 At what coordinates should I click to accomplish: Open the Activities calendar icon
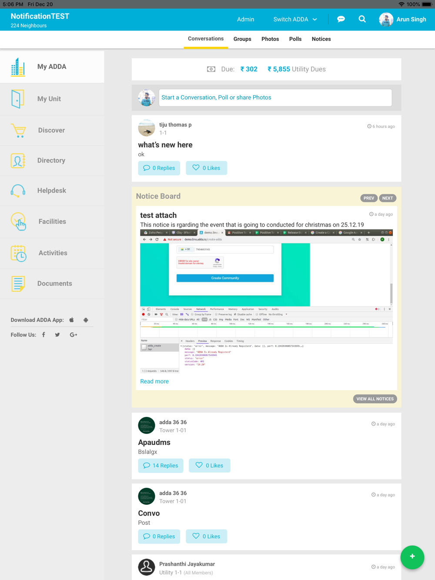[x=18, y=253]
